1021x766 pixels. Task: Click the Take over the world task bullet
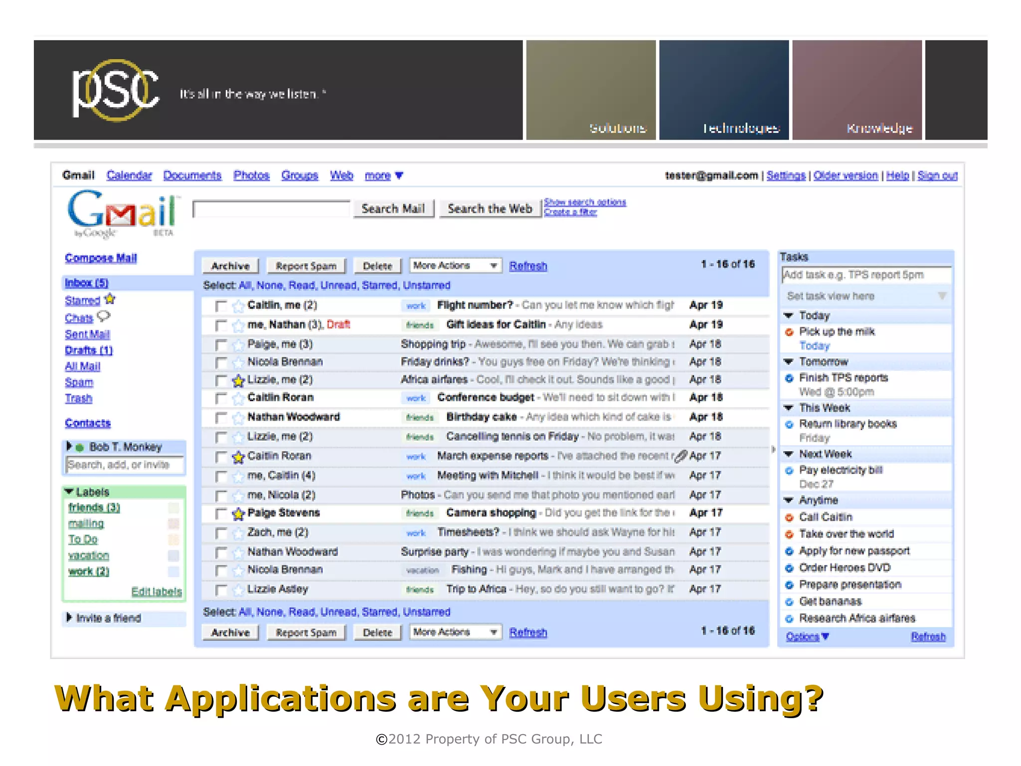[x=789, y=535]
